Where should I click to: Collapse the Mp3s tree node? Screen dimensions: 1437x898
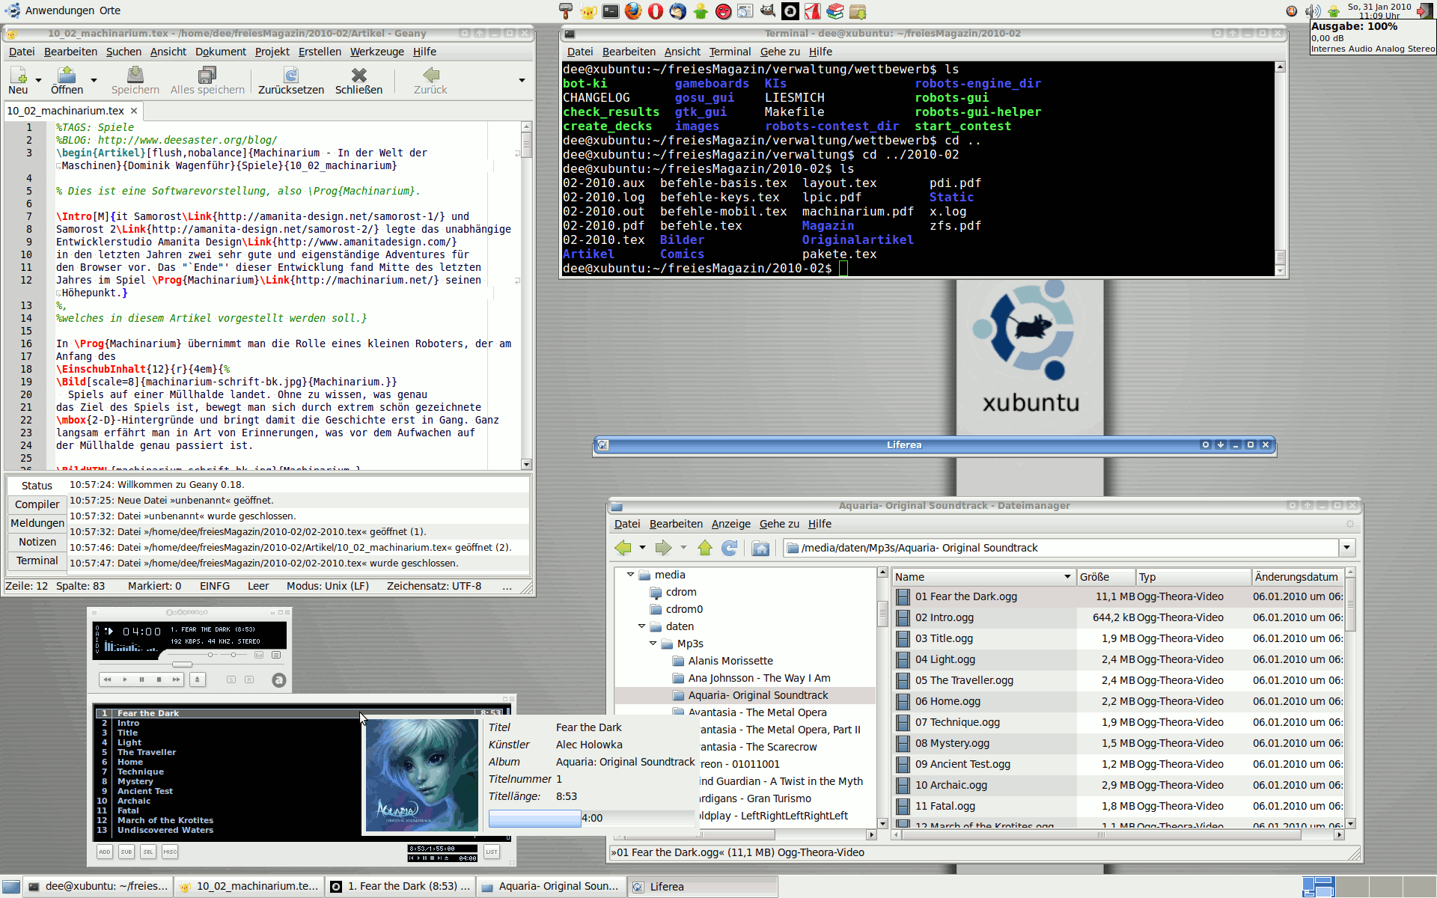click(653, 644)
